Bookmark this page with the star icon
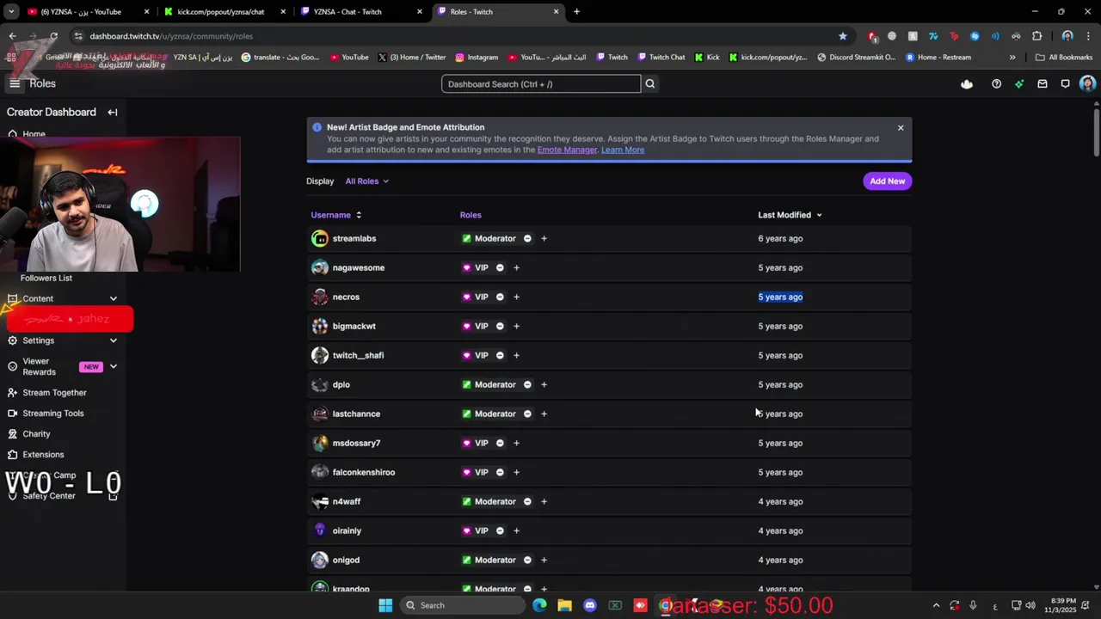The image size is (1101, 619). point(843,36)
